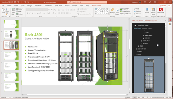The width and height of the screenshot is (173, 99).
Task: Switch to Reading view icon
Action: coord(143,97)
